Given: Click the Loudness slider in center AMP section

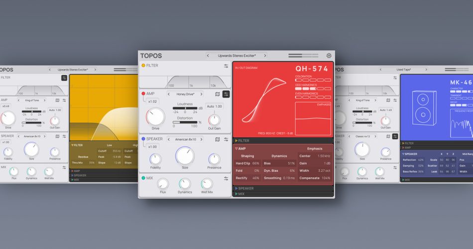Looking at the screenshot, I should pyautogui.click(x=185, y=108).
